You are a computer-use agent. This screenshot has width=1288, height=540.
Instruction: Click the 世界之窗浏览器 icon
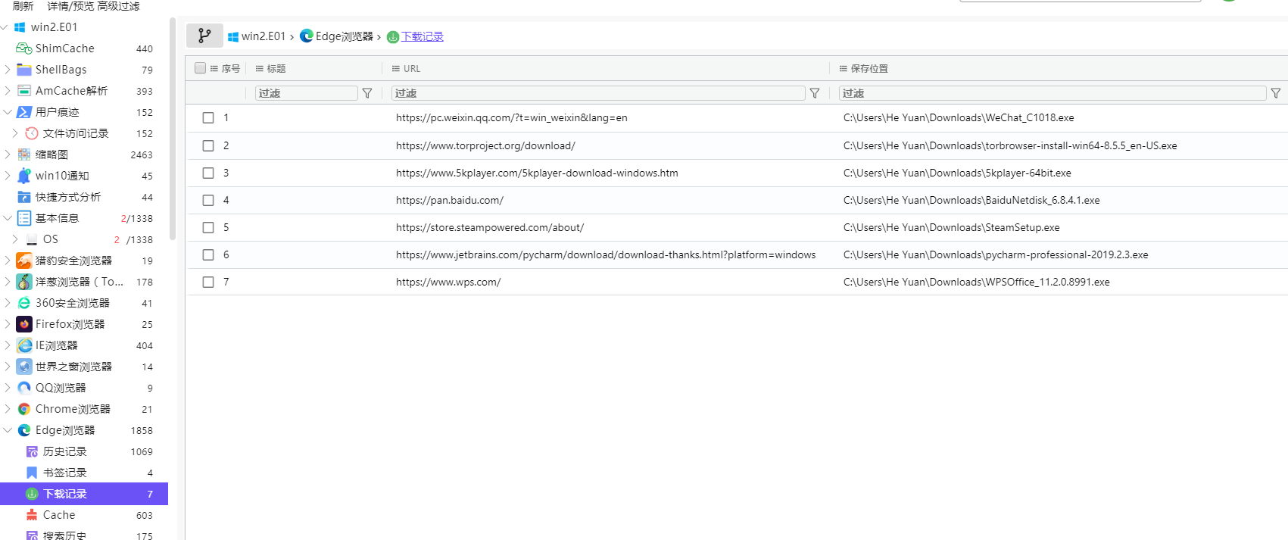point(24,367)
